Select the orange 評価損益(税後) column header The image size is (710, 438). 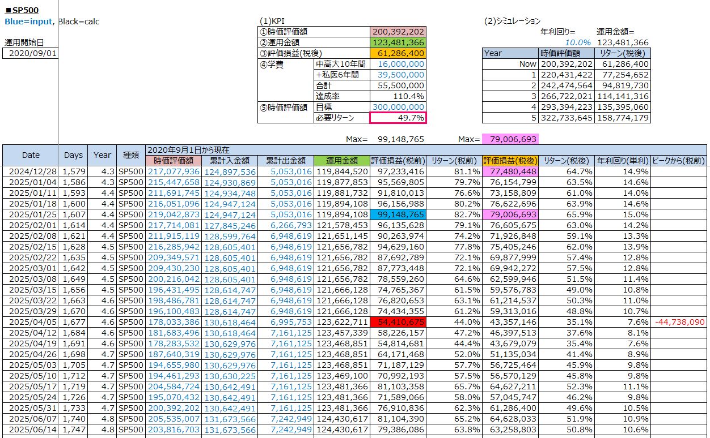[x=509, y=161]
